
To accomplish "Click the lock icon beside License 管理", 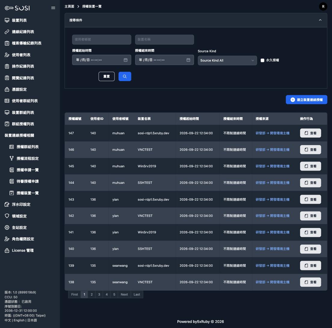I will 7,251.
